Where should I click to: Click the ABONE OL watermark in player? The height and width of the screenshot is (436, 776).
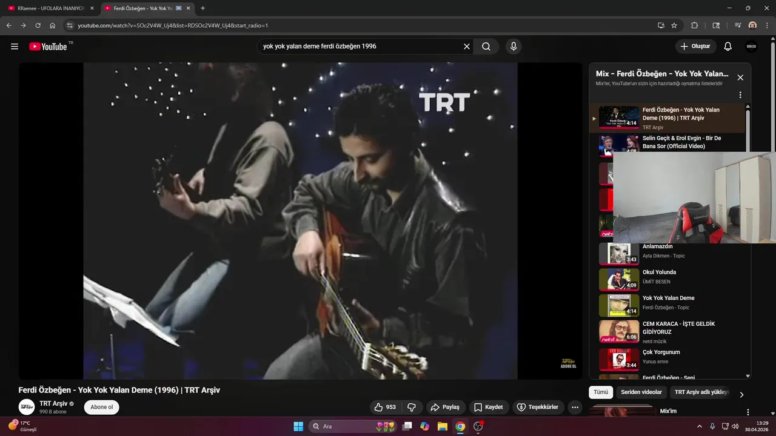tap(568, 363)
